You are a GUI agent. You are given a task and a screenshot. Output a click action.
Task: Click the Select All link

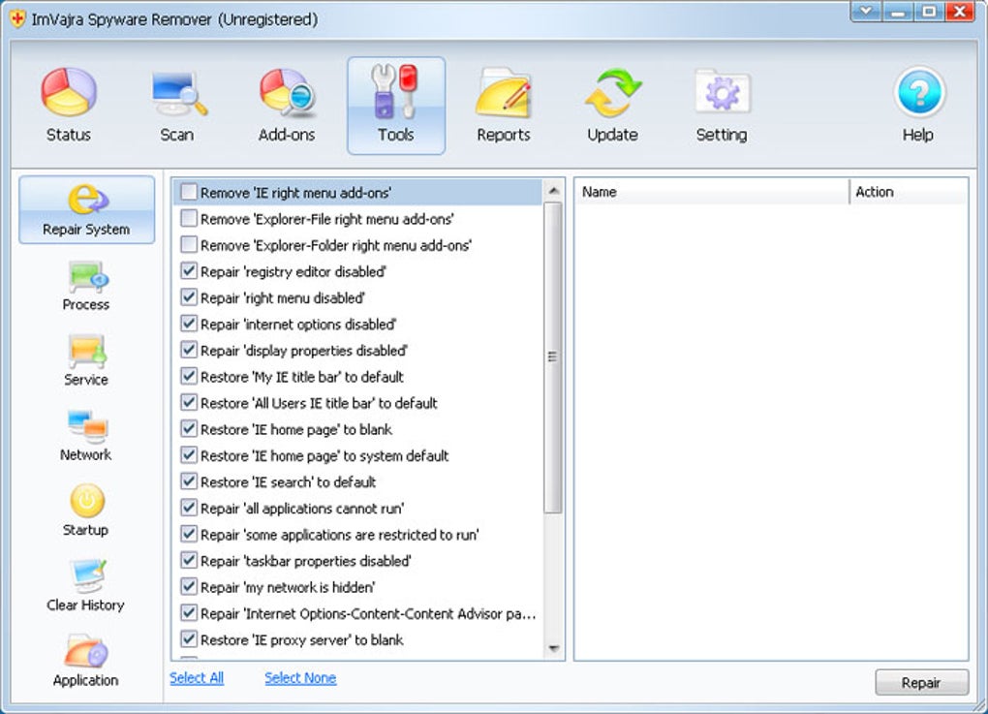197,678
